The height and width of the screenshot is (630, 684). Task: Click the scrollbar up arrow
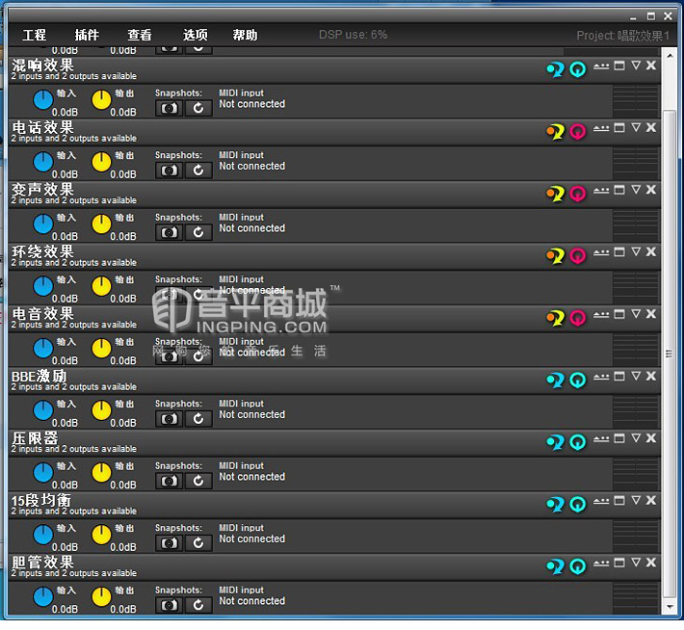tap(670, 56)
